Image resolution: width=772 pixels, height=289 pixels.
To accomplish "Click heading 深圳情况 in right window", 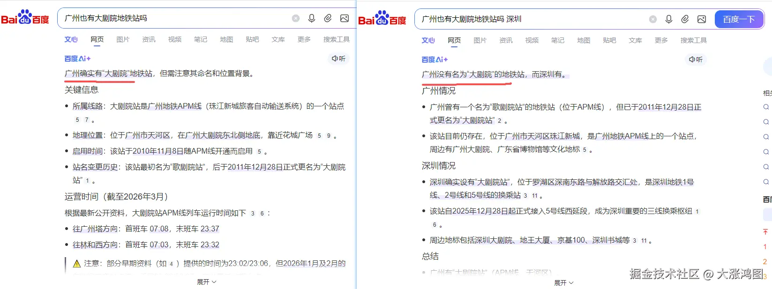I will coord(439,165).
